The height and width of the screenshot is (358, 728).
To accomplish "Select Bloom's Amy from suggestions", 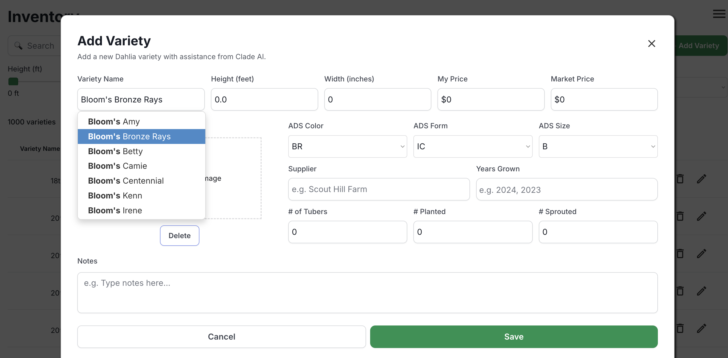I will (114, 122).
